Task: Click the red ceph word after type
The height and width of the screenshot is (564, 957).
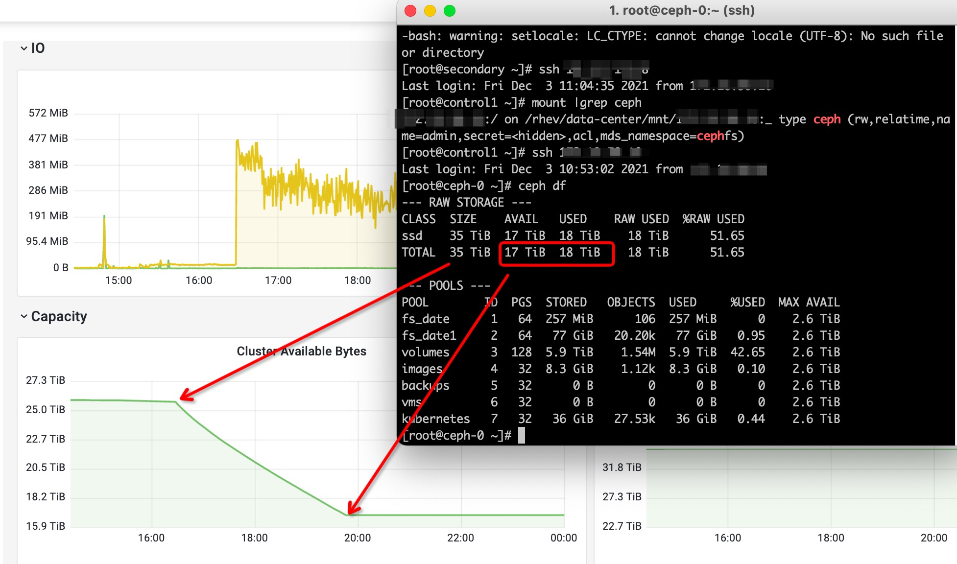Action: [x=827, y=119]
